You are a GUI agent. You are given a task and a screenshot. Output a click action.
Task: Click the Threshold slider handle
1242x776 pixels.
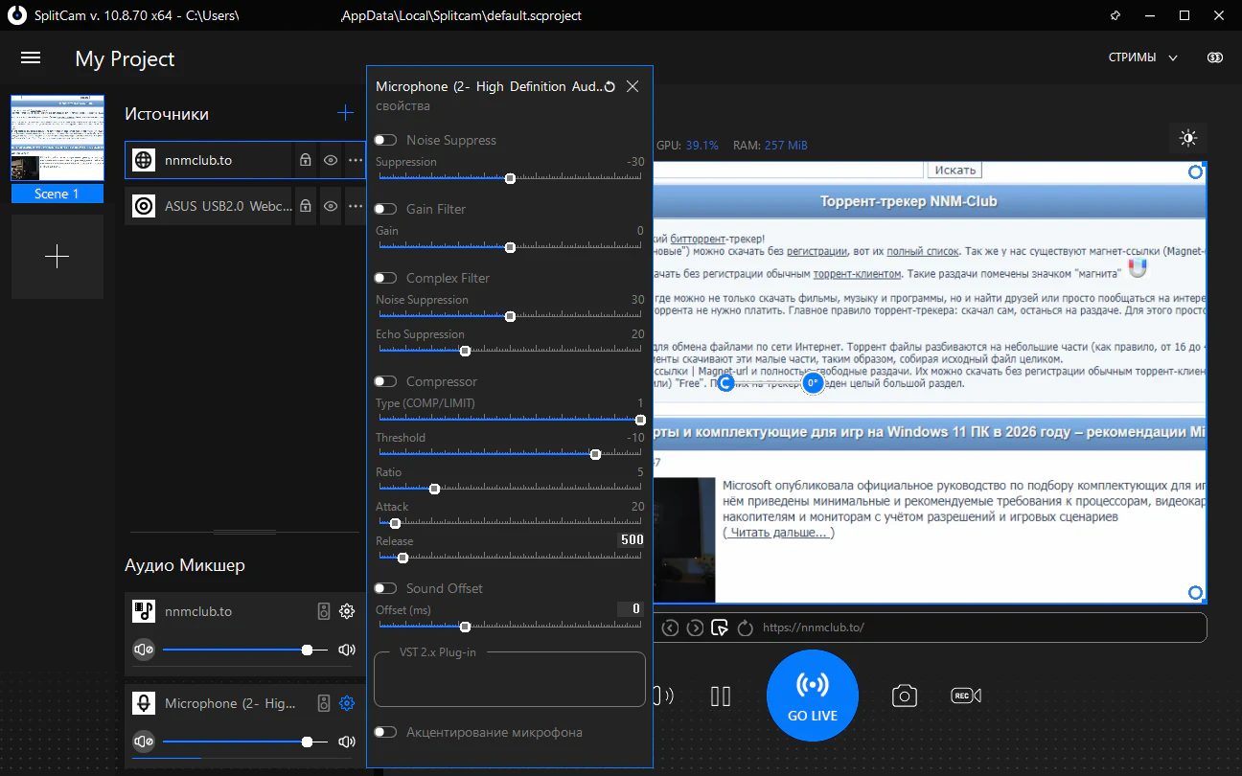[x=595, y=454]
